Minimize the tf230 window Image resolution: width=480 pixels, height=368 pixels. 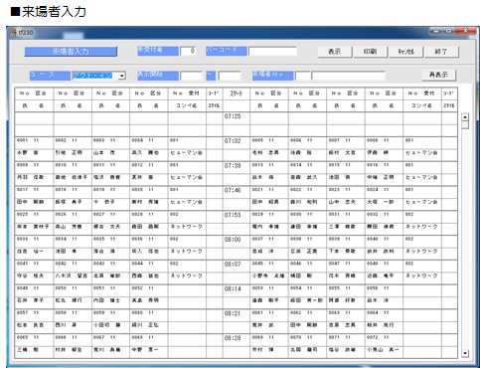[x=436, y=31]
